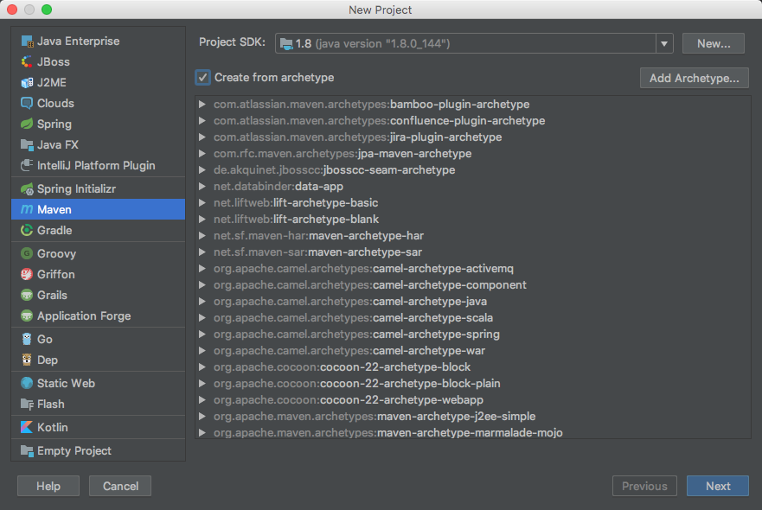762x510 pixels.
Task: Uncheck the Create from archetype checkbox
Action: coord(203,78)
